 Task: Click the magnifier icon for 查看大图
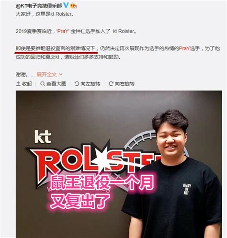pyautogui.click(x=43, y=84)
